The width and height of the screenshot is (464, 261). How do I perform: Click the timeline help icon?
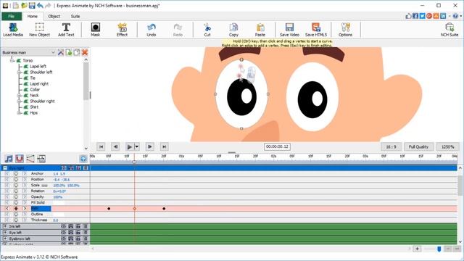(83, 159)
